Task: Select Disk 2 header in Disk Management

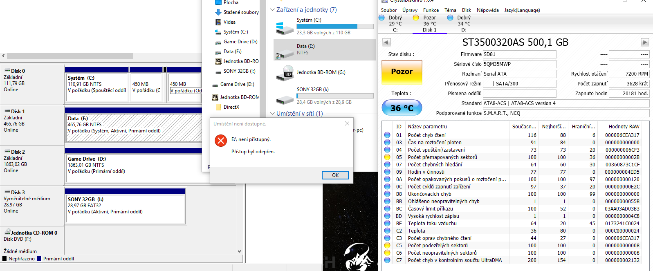Action: click(32, 165)
